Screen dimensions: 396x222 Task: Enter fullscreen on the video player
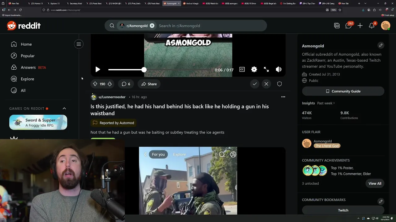point(266,70)
